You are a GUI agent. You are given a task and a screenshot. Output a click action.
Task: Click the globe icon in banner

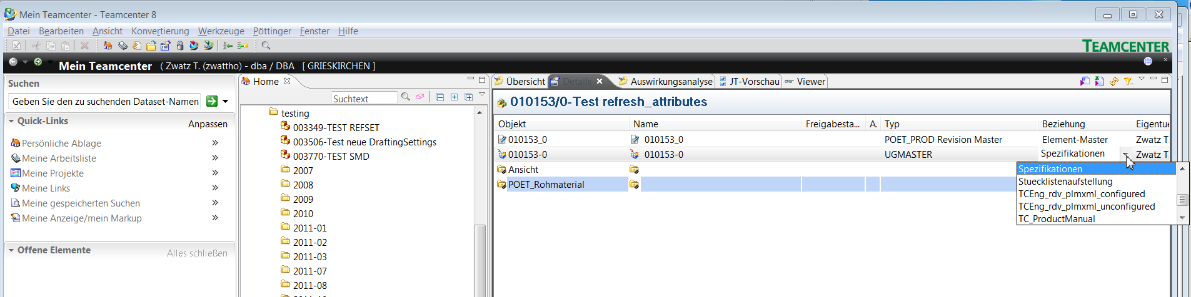click(x=1148, y=61)
